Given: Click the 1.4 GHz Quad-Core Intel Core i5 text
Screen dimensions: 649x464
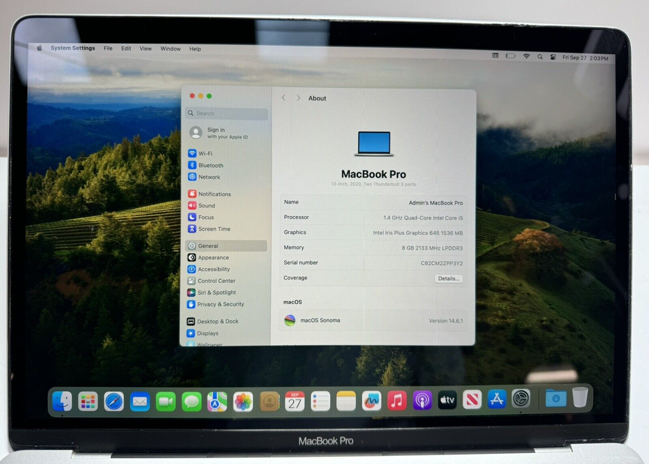Looking at the screenshot, I should coord(423,217).
